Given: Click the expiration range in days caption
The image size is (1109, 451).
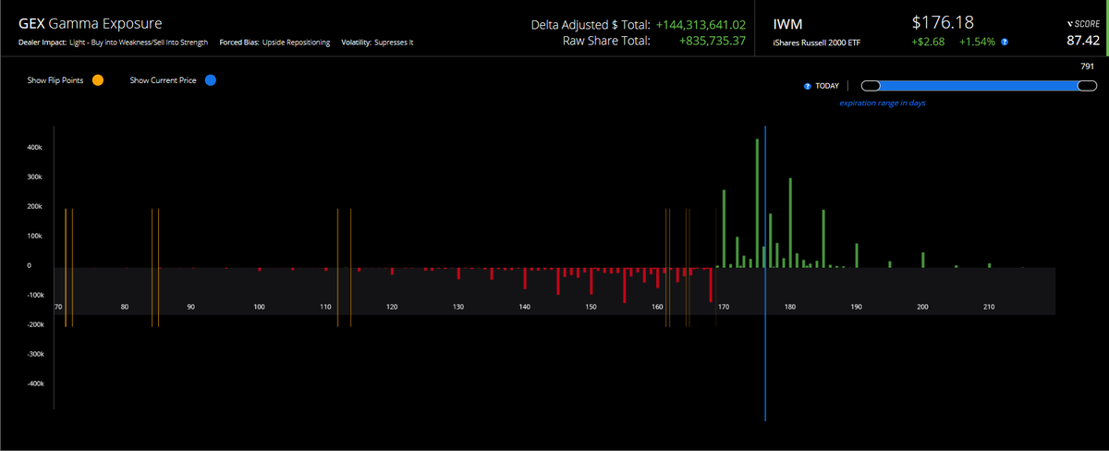Looking at the screenshot, I should pyautogui.click(x=883, y=104).
